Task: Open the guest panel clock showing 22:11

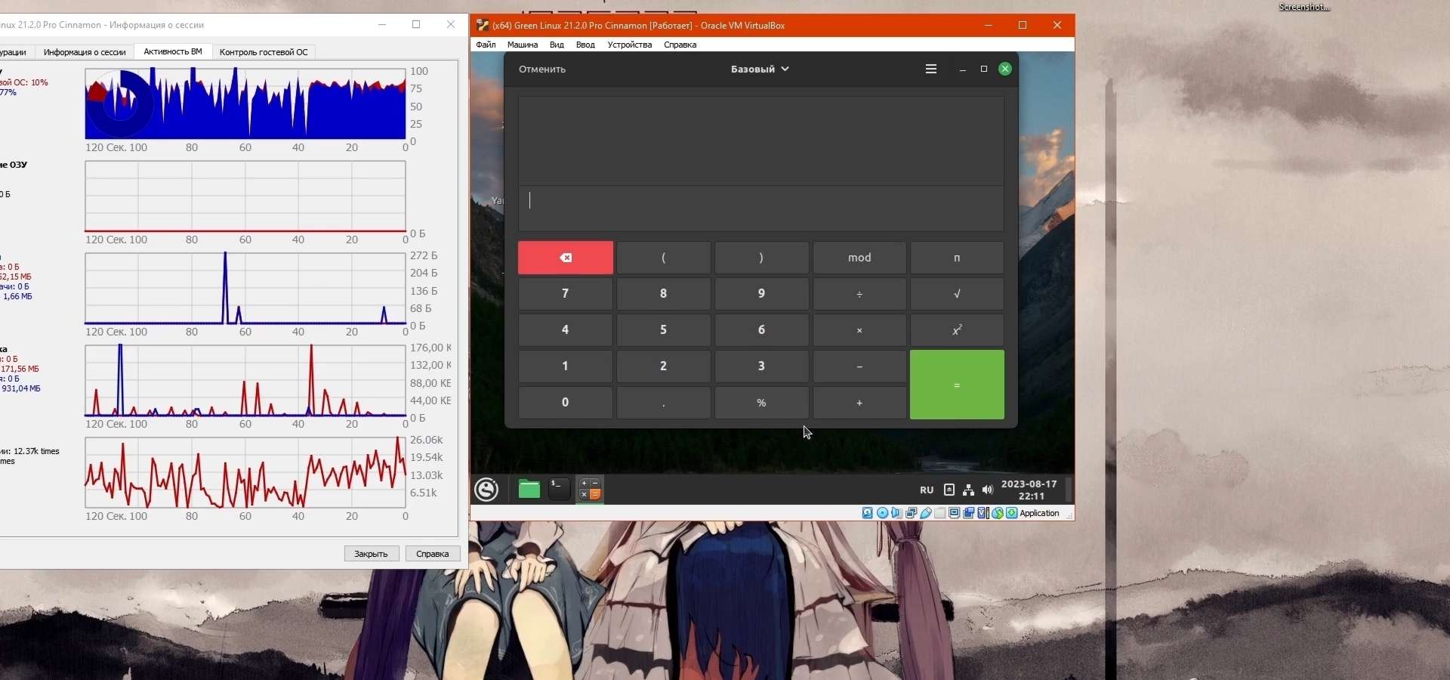Action: 1029,490
